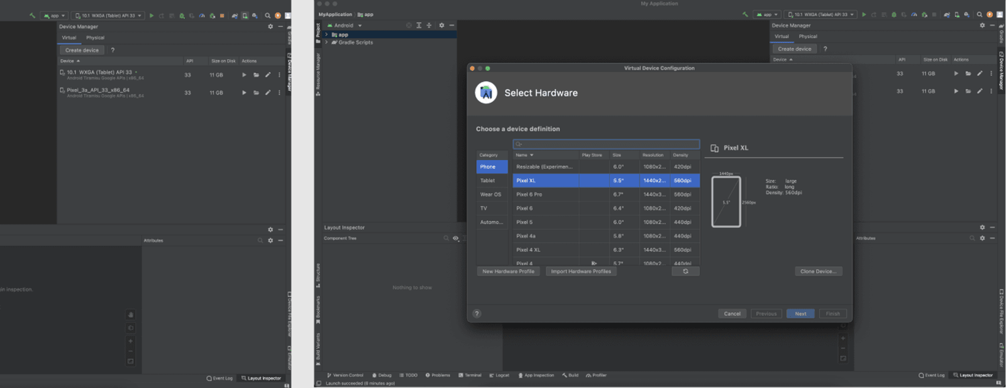Click Sync Project with Gradle elephant icon, right window
1006x388 pixels.
947,14
